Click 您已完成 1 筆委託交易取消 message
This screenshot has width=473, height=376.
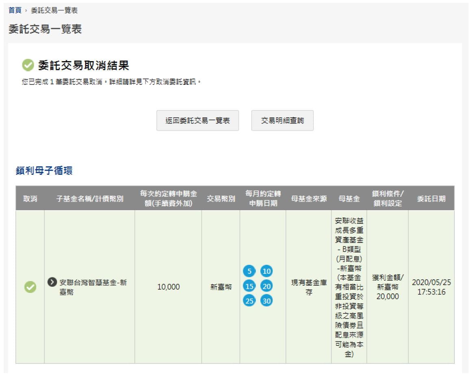111,82
